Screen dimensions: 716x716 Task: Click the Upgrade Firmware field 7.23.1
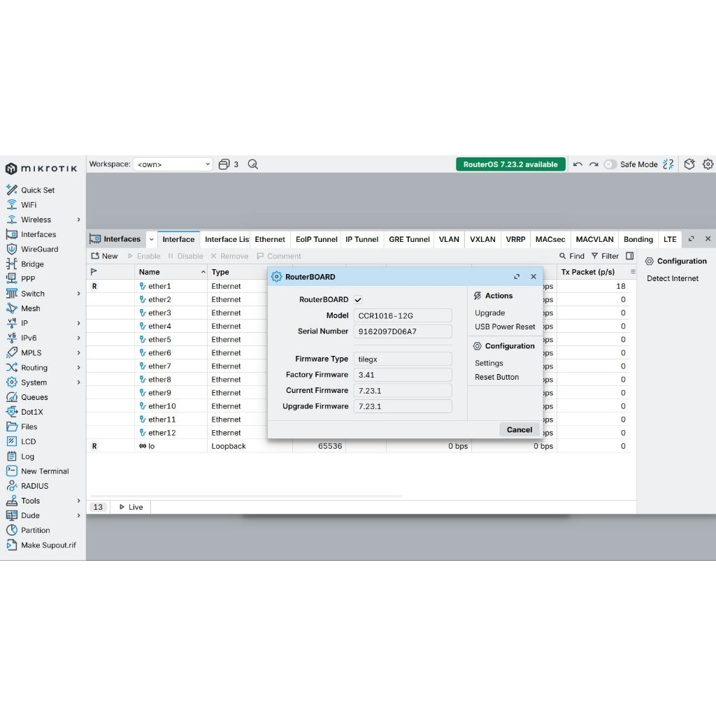(x=403, y=406)
